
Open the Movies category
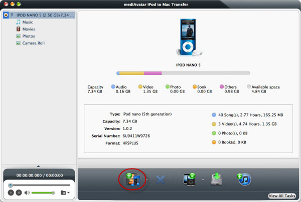(29, 29)
